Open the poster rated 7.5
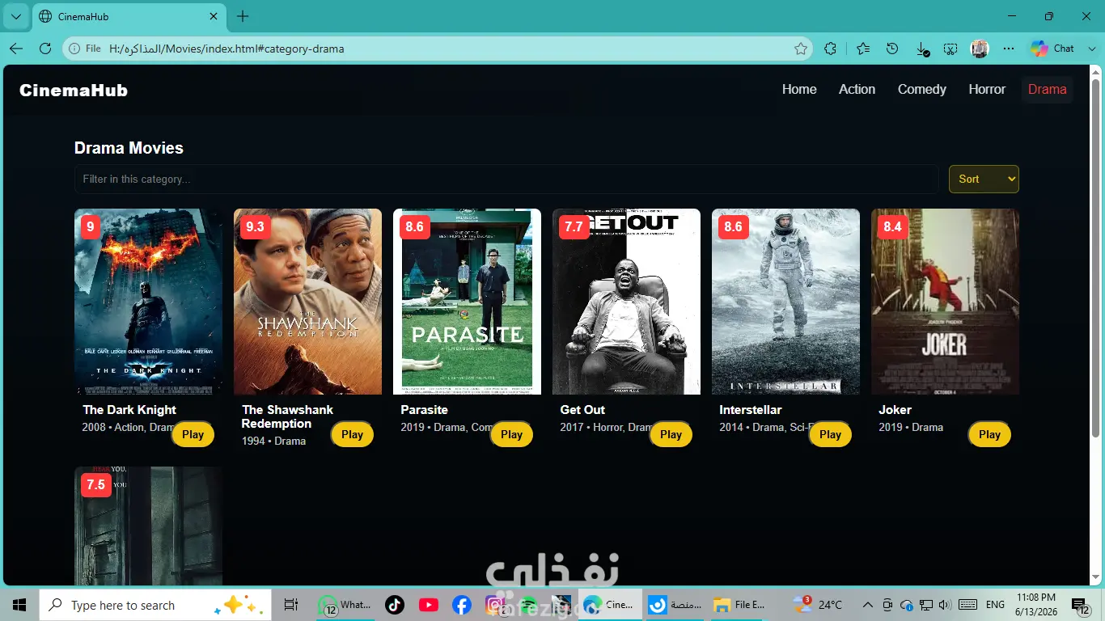1105x621 pixels. pyautogui.click(x=148, y=526)
